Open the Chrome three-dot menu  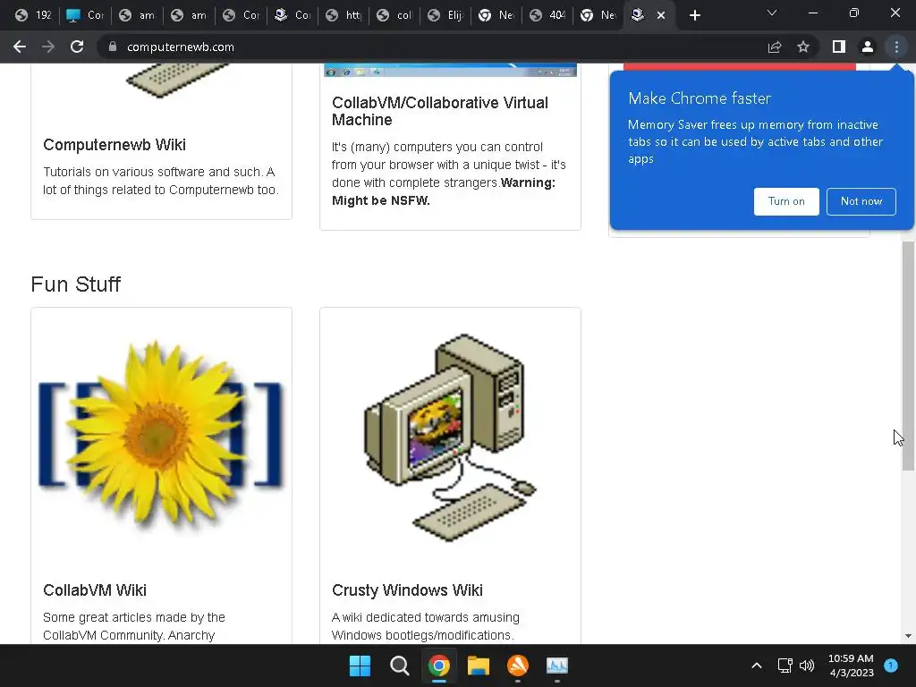coord(896,47)
